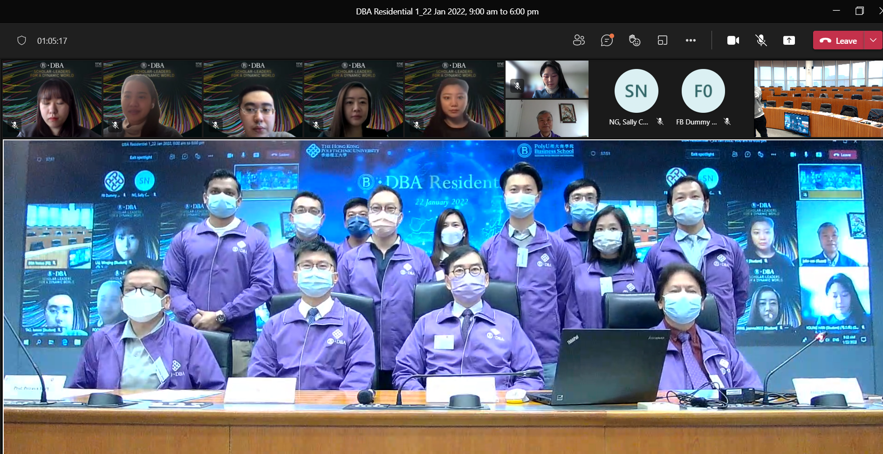Open raise hand and reactions

[635, 41]
